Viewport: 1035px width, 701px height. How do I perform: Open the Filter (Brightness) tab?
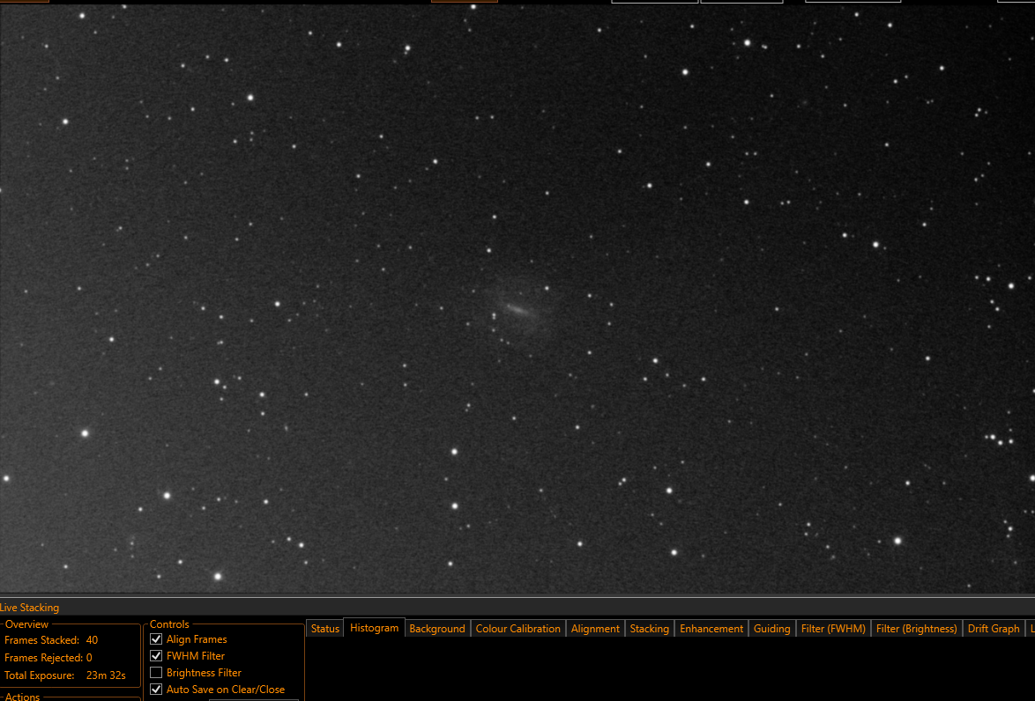(x=916, y=629)
